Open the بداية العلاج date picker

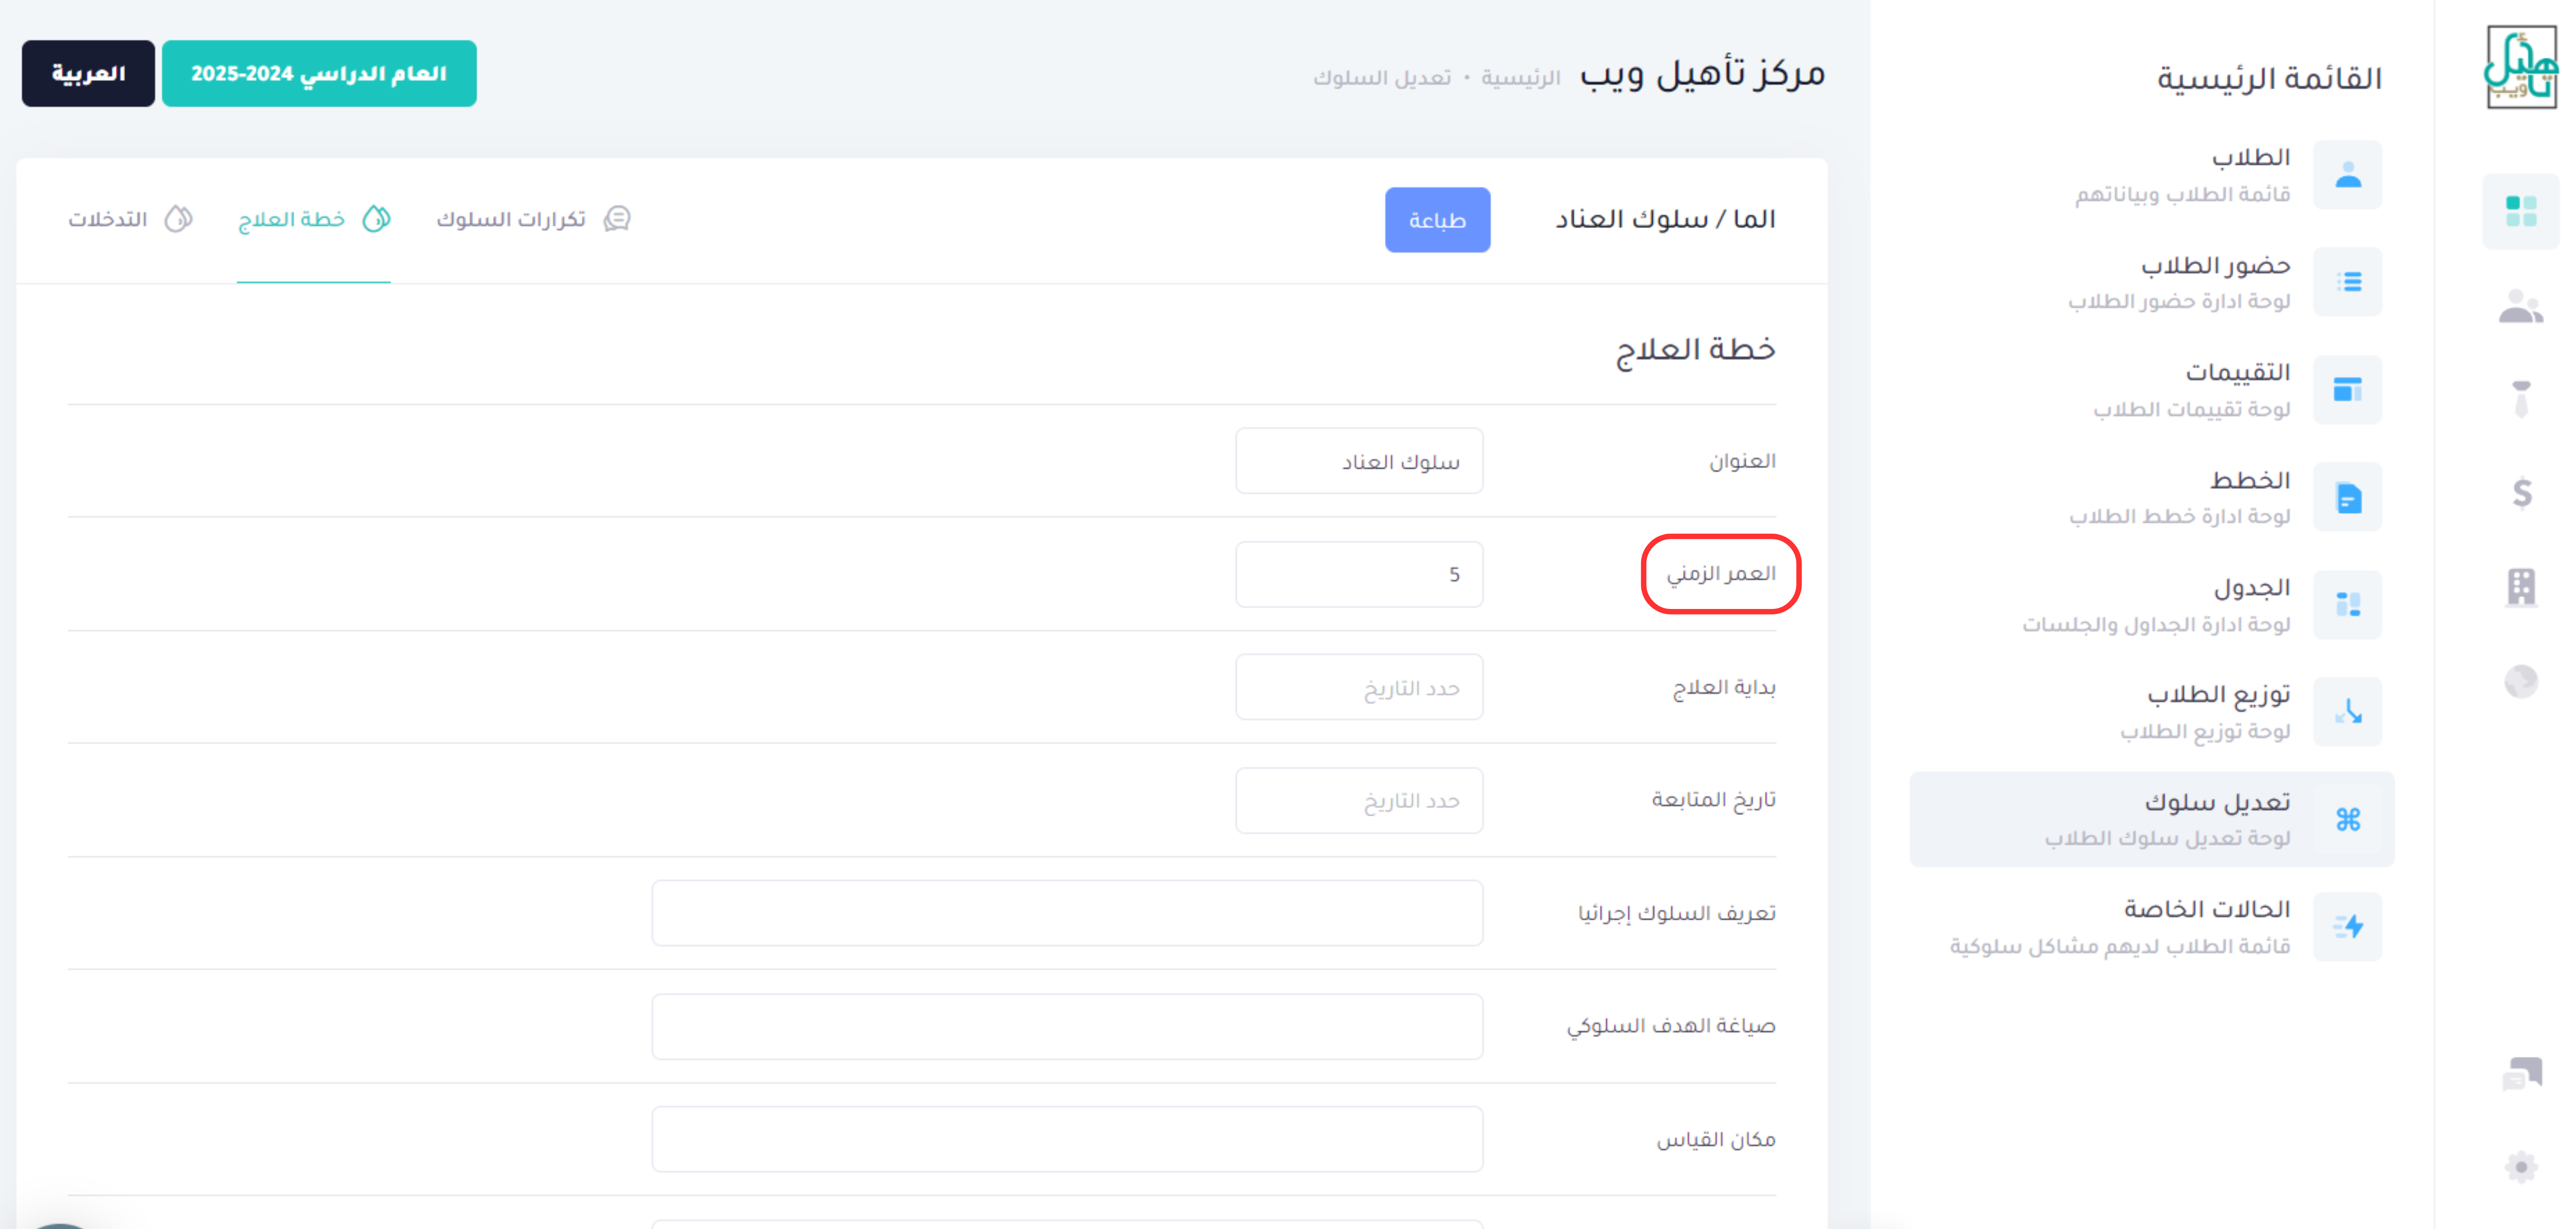click(1359, 687)
